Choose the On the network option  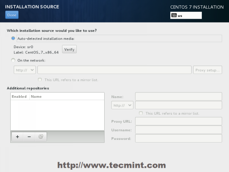tap(13, 60)
